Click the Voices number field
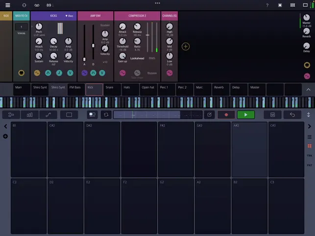The width and height of the screenshot is (315, 236). click(21, 27)
